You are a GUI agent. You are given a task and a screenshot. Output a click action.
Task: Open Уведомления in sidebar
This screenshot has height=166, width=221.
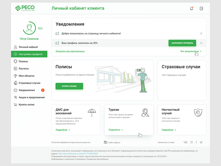pyautogui.click(x=29, y=90)
